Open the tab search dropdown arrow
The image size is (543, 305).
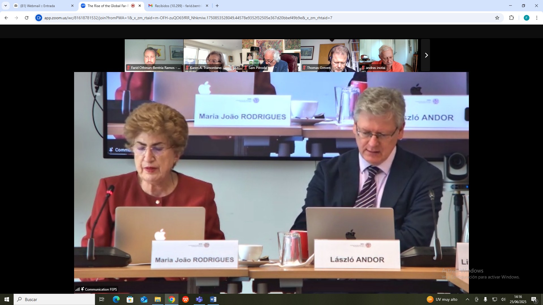(x=6, y=6)
